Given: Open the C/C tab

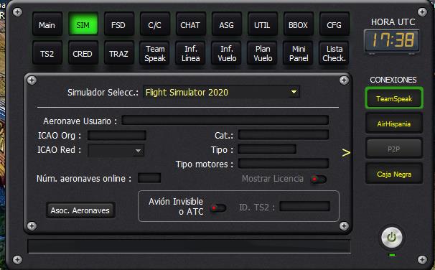Looking at the screenshot, I should pos(155,24).
